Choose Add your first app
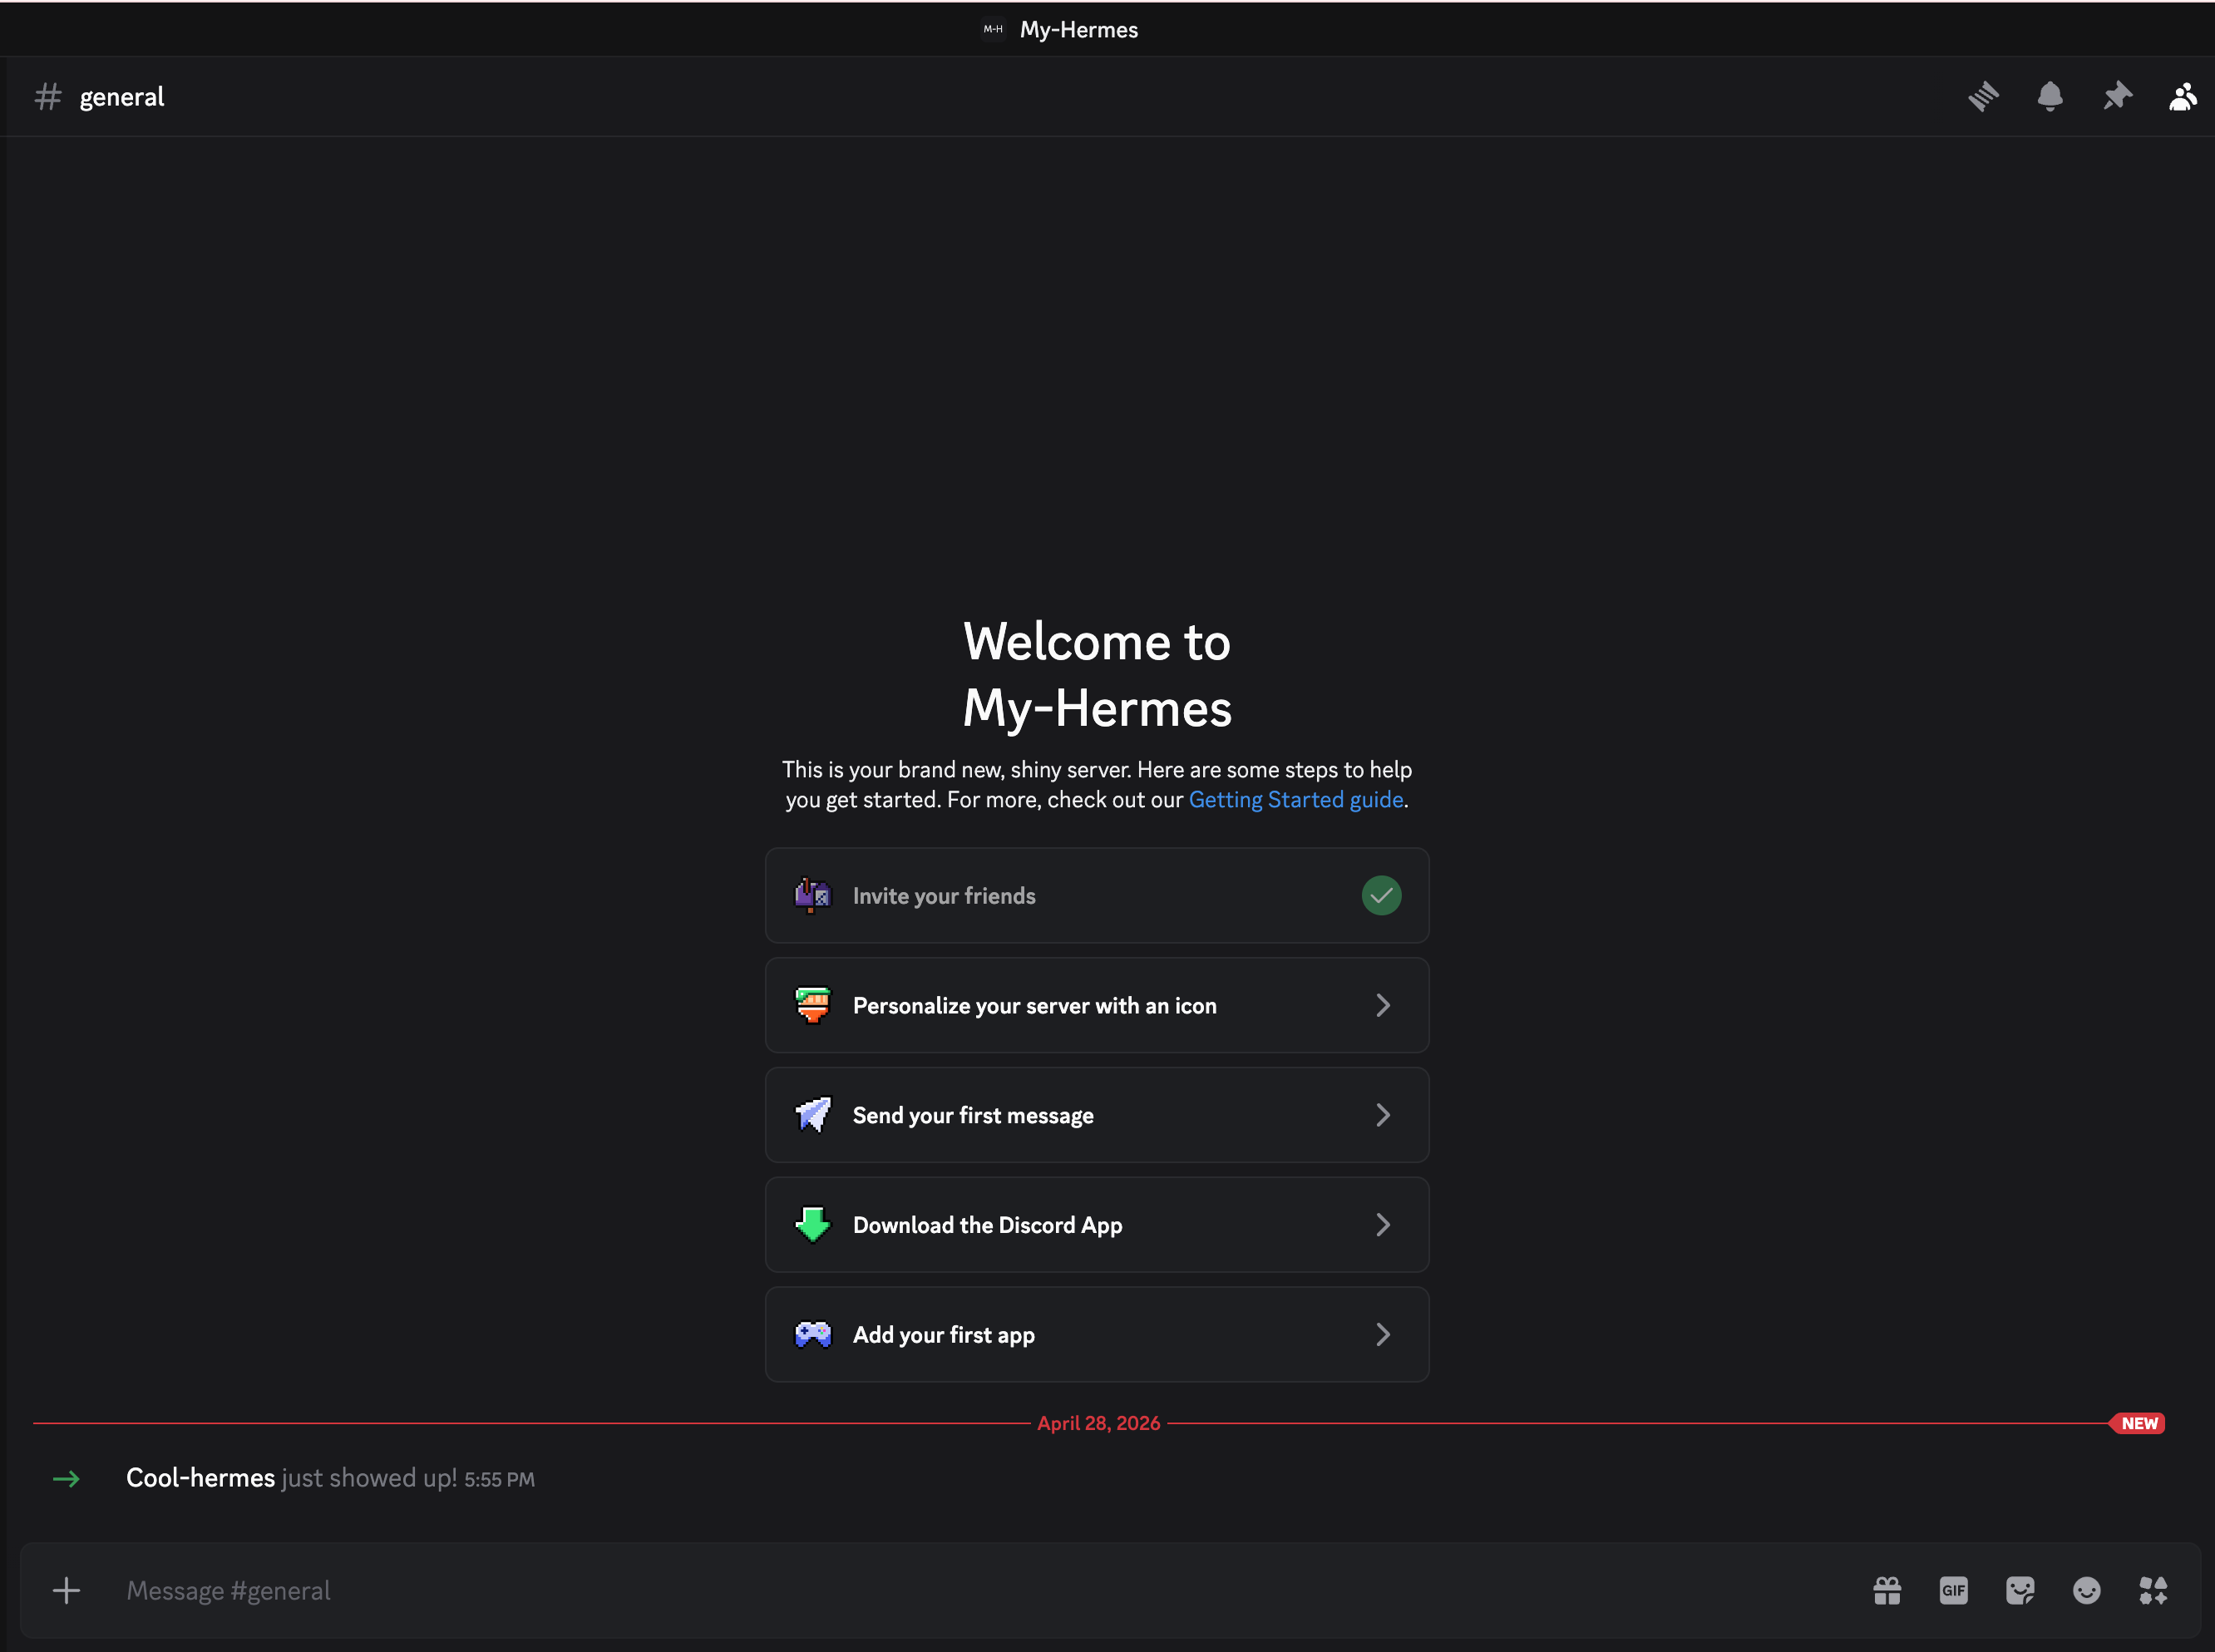2215x1652 pixels. click(1097, 1334)
